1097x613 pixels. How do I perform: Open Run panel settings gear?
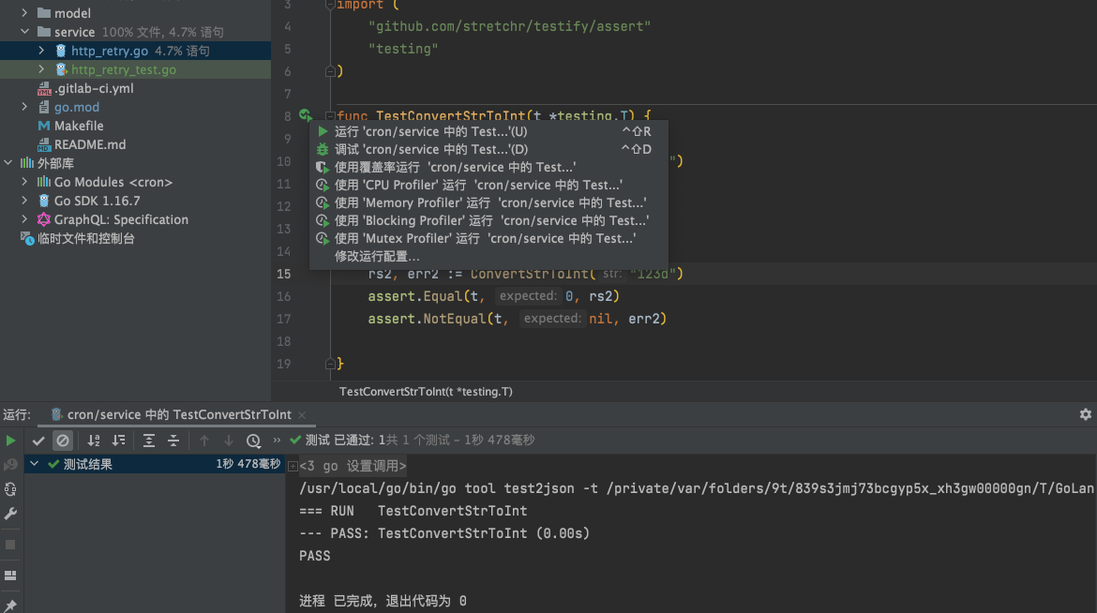1086,414
